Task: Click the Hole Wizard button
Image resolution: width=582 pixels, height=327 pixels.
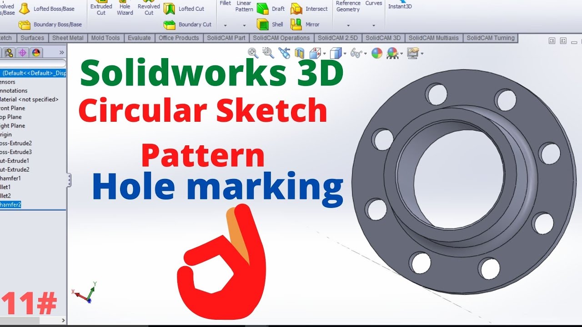Action: click(x=125, y=8)
